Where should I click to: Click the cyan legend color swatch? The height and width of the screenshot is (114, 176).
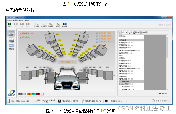point(33,94)
